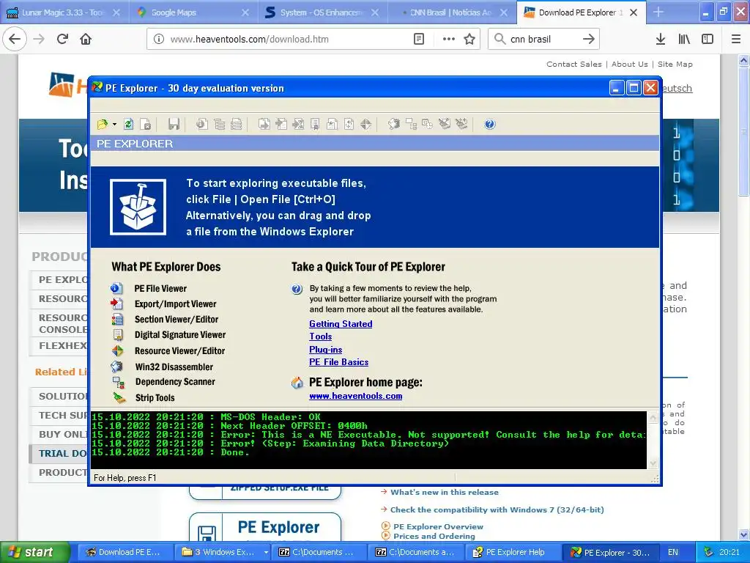Viewport: 750px width, 563px height.
Task: Click the search go arrow button
Action: (589, 40)
